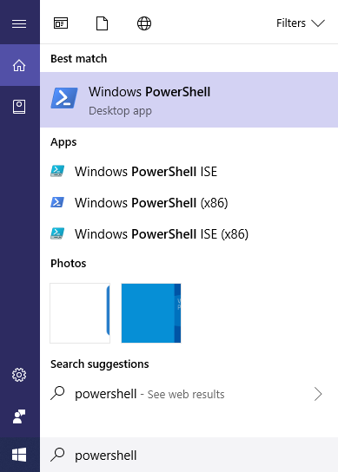This screenshot has width=338, height=472.
Task: Launch Windows PowerShell best match
Action: [189, 100]
